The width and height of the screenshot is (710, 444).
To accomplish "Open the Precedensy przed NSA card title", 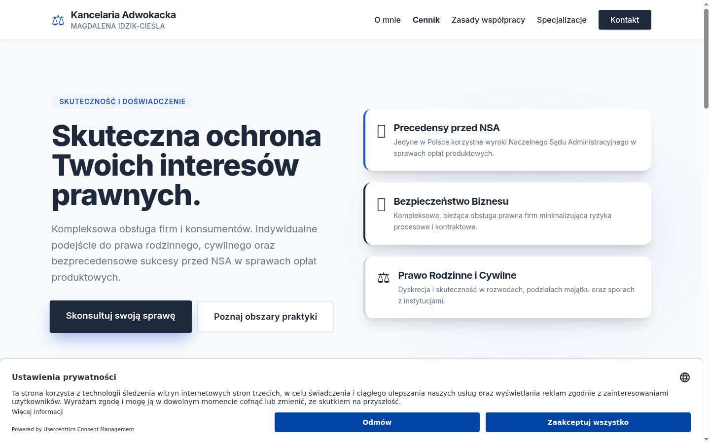I will 447,128.
